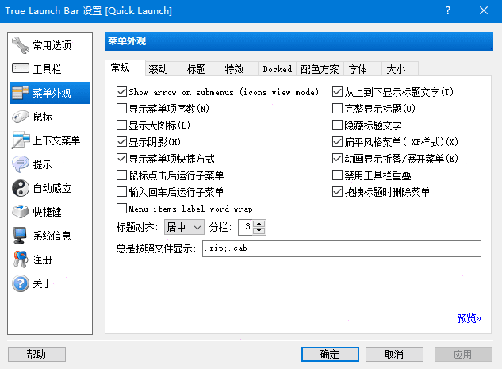Select the 上下文菜单 icon
502x369 pixels.
[x=21, y=140]
